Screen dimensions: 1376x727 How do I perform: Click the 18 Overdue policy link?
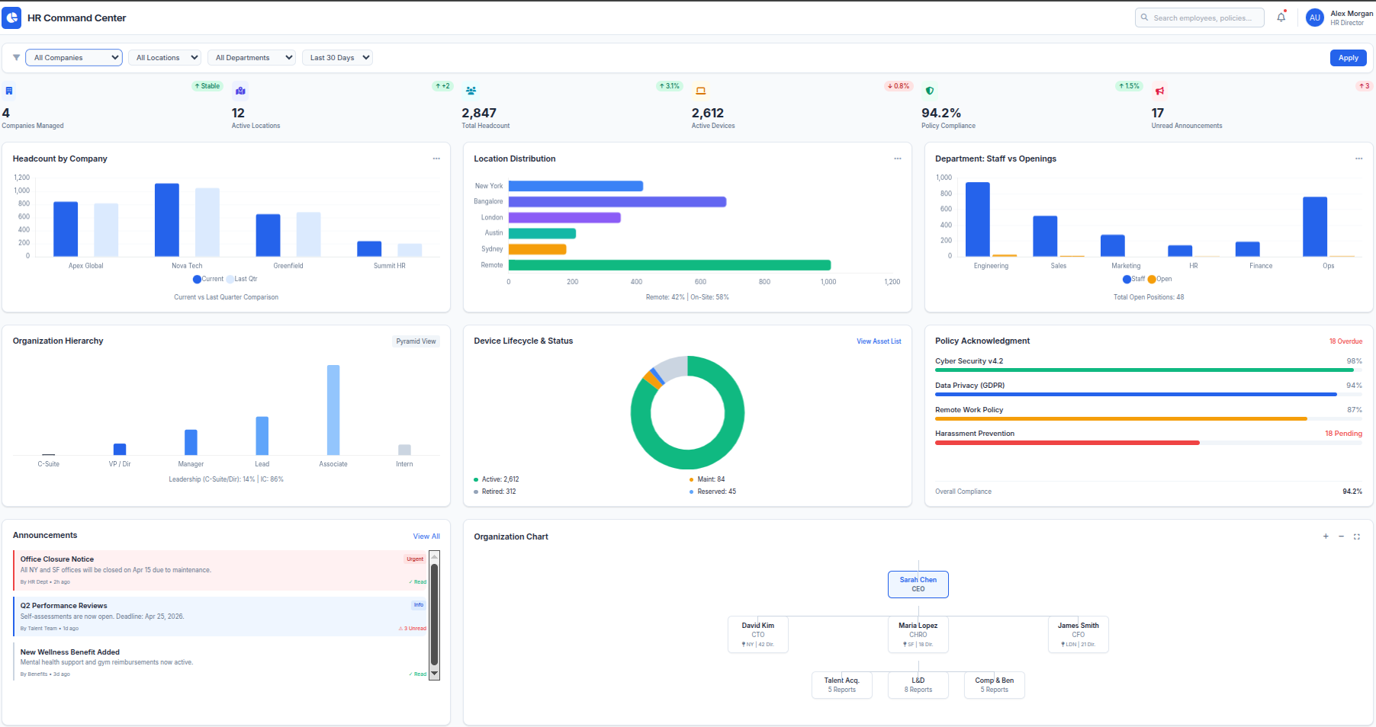point(1345,341)
